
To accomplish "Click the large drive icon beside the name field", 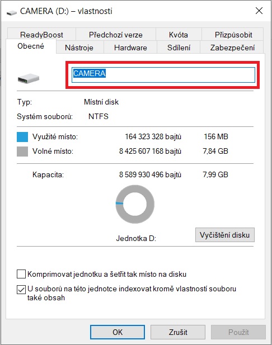I will pyautogui.click(x=29, y=78).
